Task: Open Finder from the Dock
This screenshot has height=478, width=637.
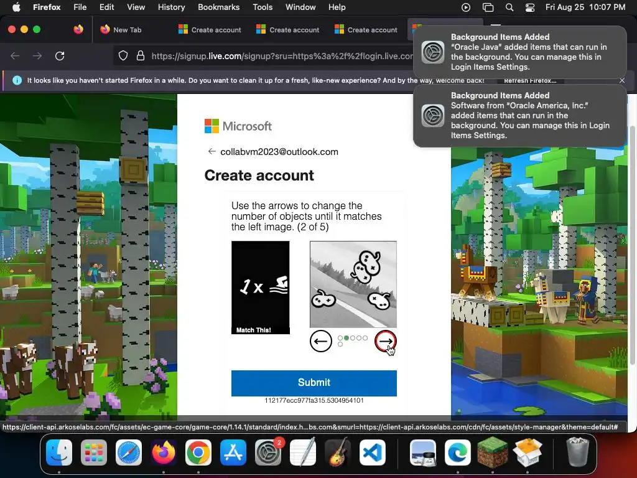Action: click(59, 452)
